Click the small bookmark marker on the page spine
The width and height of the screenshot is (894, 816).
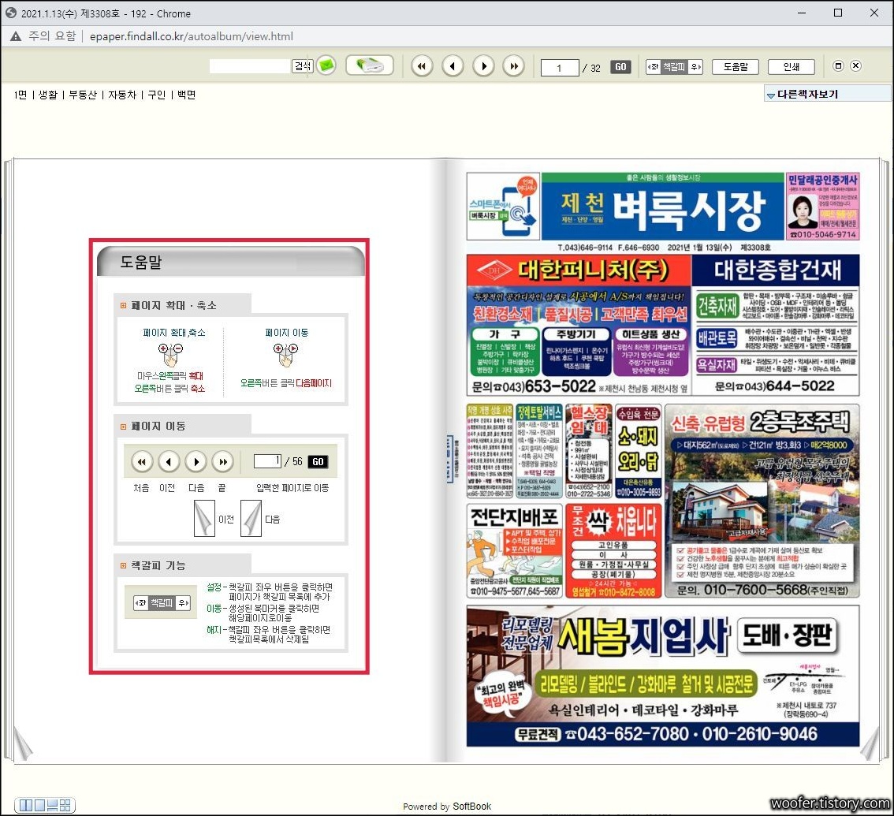449,458
